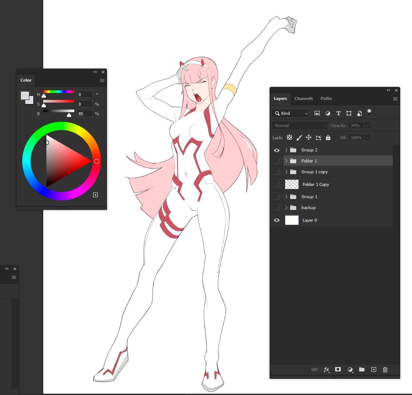
Task: Switch to the Paths tab
Action: [x=326, y=98]
